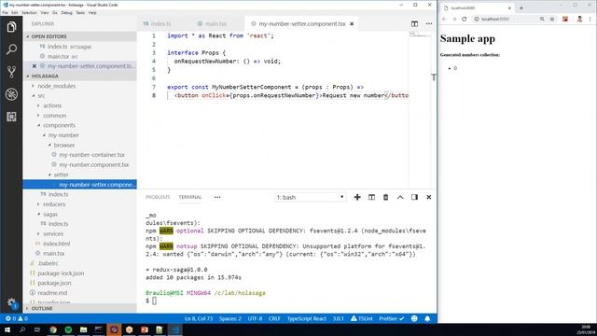Open editor More Actions ellipsis
Image resolution: width=597 pixels, height=336 pixels.
429,23
